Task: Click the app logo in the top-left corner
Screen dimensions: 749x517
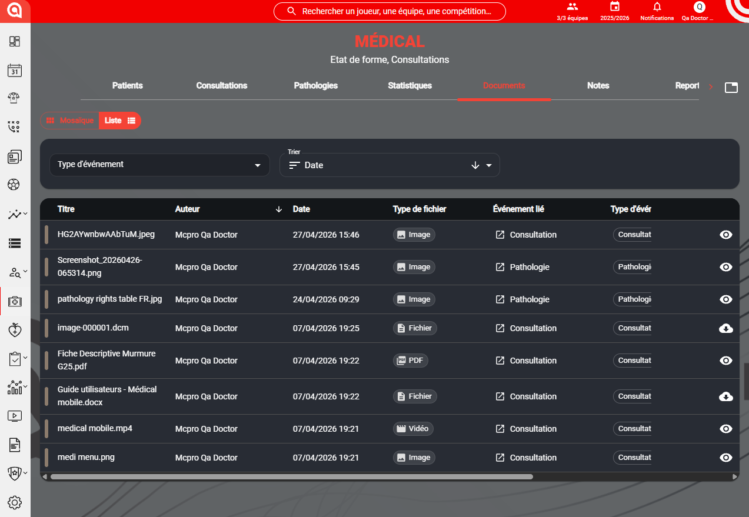Action: point(15,11)
